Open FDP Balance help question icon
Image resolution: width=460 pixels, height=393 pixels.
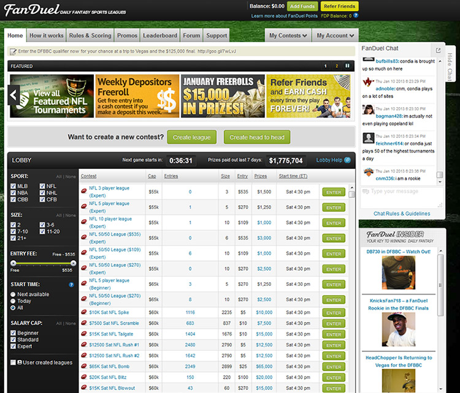[x=356, y=15]
